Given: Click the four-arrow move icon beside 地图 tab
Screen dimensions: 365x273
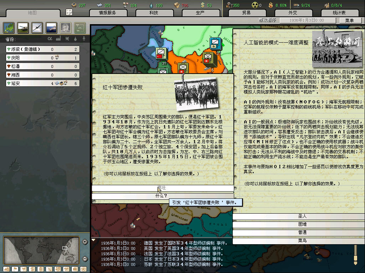Looking at the screenshot, I should point(69,12).
